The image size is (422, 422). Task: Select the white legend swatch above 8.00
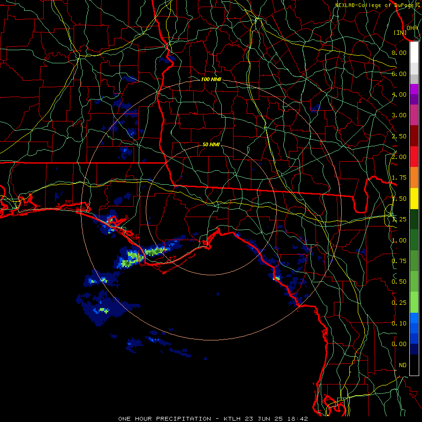point(414,53)
